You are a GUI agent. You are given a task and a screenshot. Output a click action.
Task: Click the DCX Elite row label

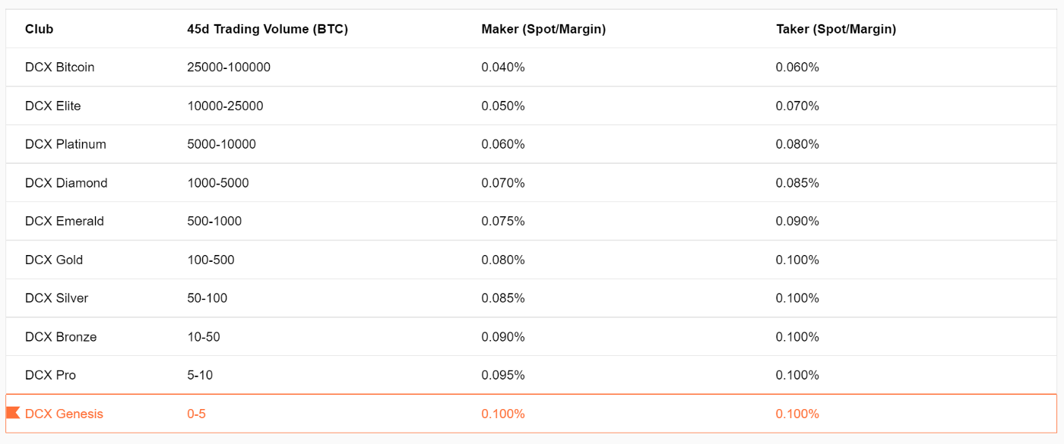point(52,105)
